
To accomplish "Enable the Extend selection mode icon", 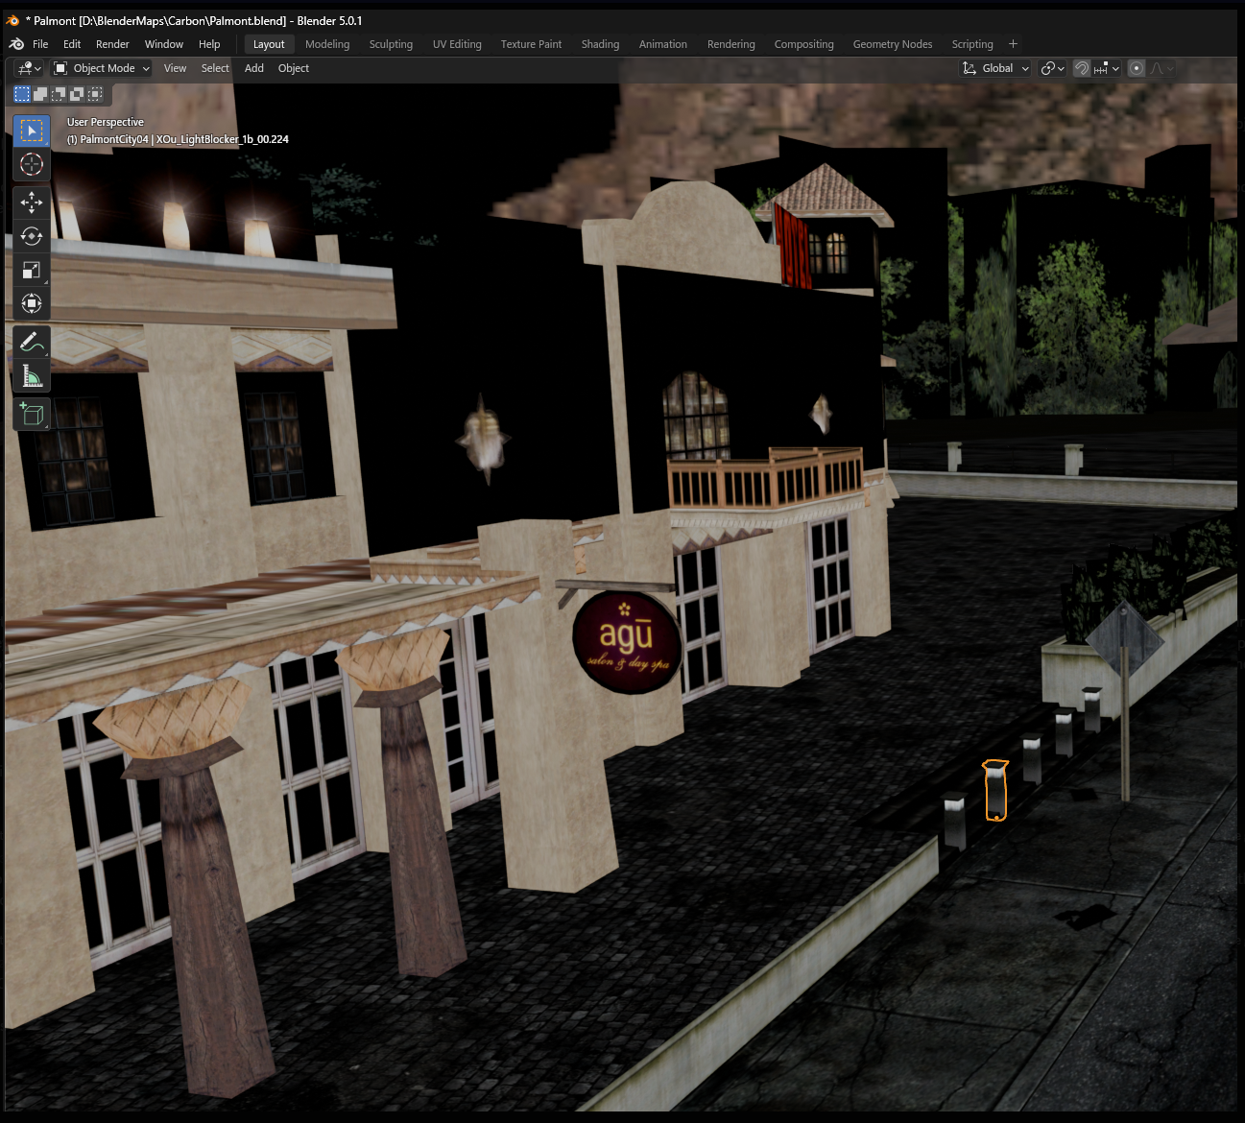I will click(40, 94).
